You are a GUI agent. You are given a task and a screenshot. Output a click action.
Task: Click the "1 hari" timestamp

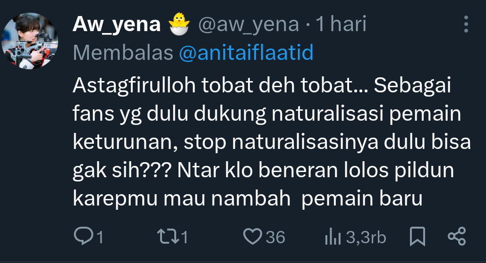click(x=341, y=24)
